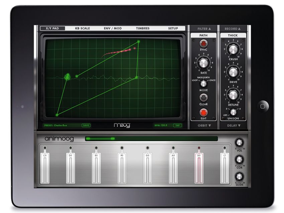Viewport: 284px width, 213px height.
Task: Expand the Delay panel
Action: click(x=233, y=125)
